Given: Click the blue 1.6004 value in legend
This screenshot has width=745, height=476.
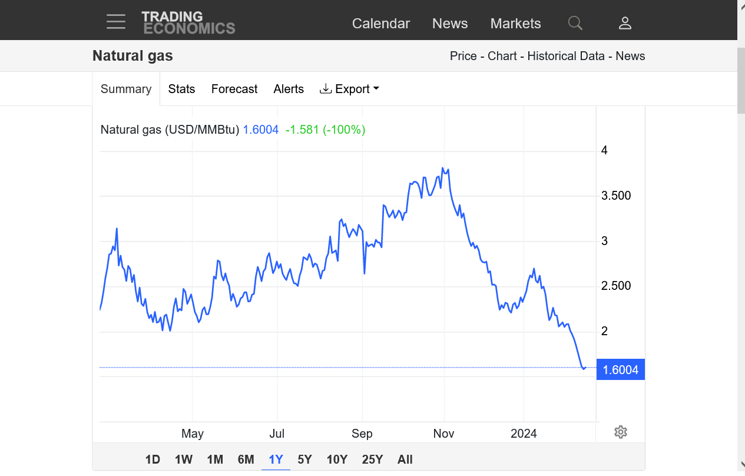Looking at the screenshot, I should tap(261, 130).
